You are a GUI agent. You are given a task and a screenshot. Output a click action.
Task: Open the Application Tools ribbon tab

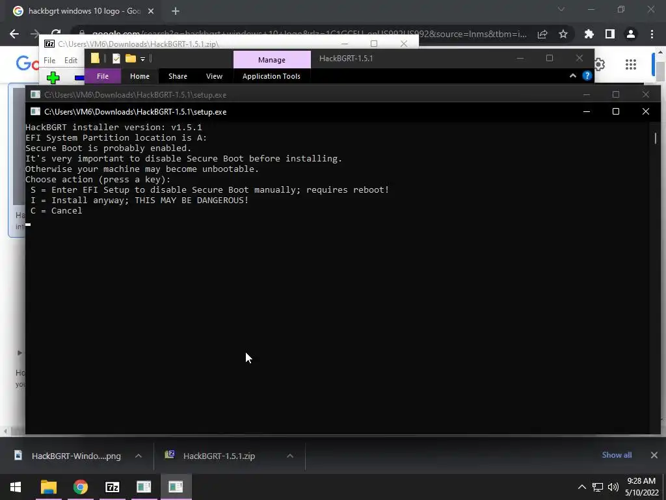pos(271,76)
